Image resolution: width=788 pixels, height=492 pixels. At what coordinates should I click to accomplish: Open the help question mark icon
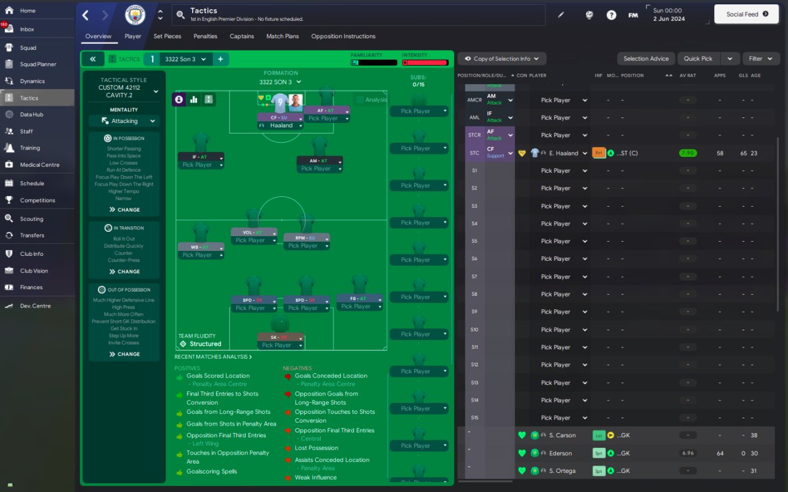[611, 15]
